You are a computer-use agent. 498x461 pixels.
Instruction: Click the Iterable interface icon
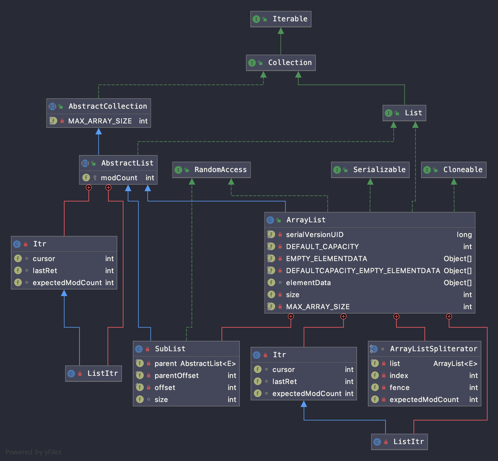coord(256,19)
